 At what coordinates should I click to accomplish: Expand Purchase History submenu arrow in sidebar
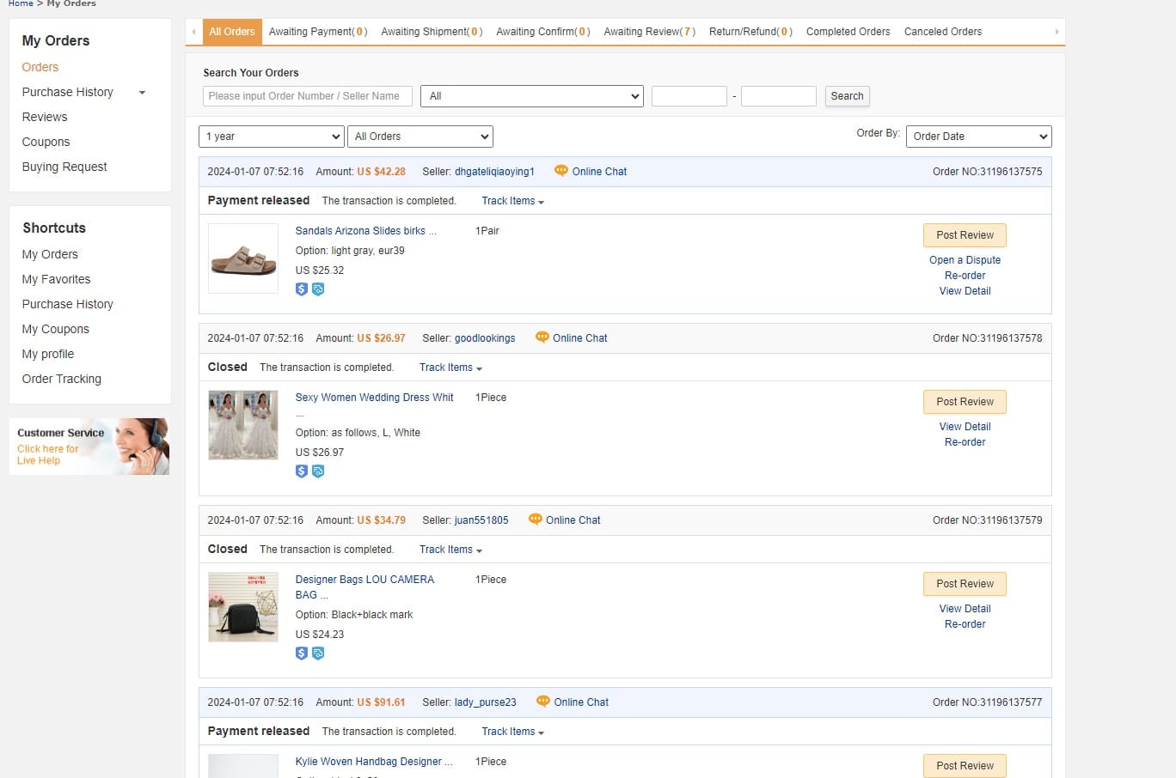pyautogui.click(x=142, y=93)
